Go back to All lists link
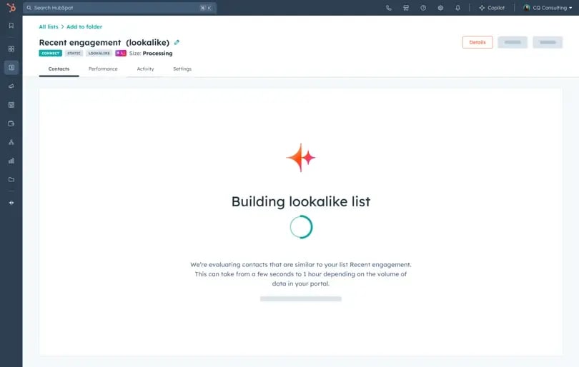579x367 pixels. (49, 26)
